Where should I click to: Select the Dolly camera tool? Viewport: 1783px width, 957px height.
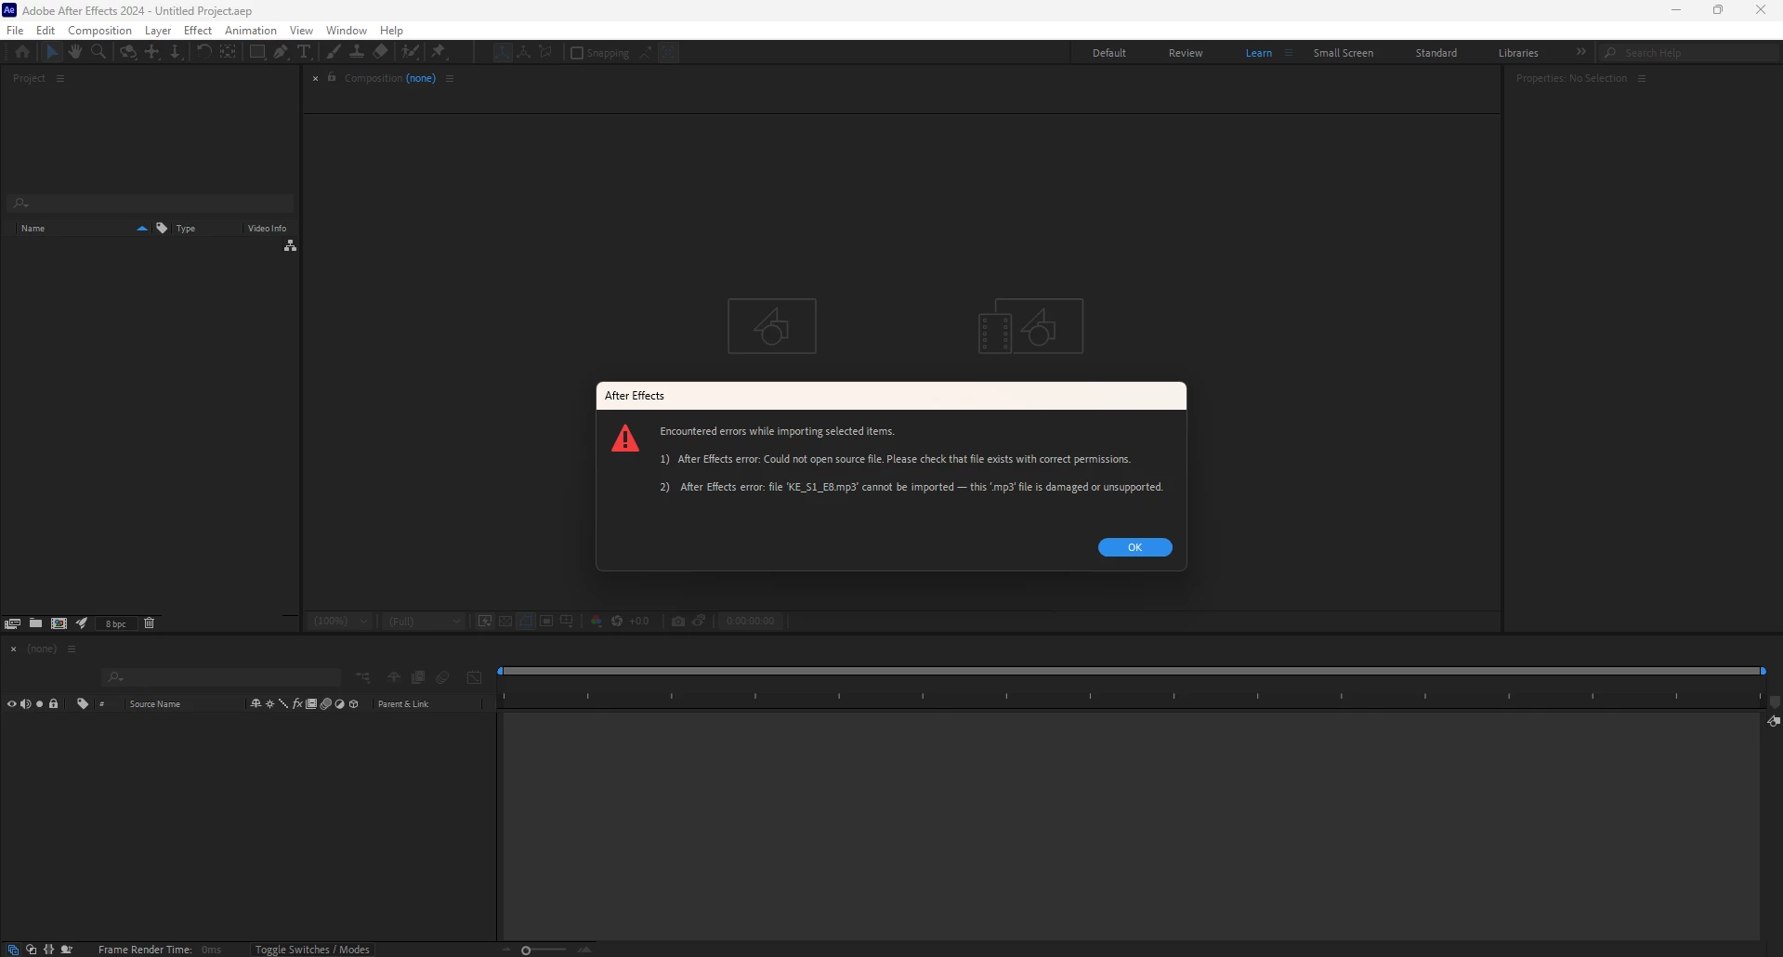tap(175, 53)
